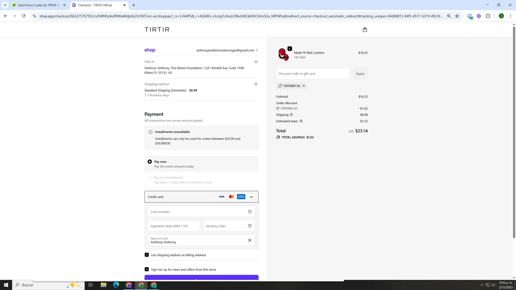Show shipping info tooltip icon
Image resolution: width=516 pixels, height=290 pixels.
(291, 115)
